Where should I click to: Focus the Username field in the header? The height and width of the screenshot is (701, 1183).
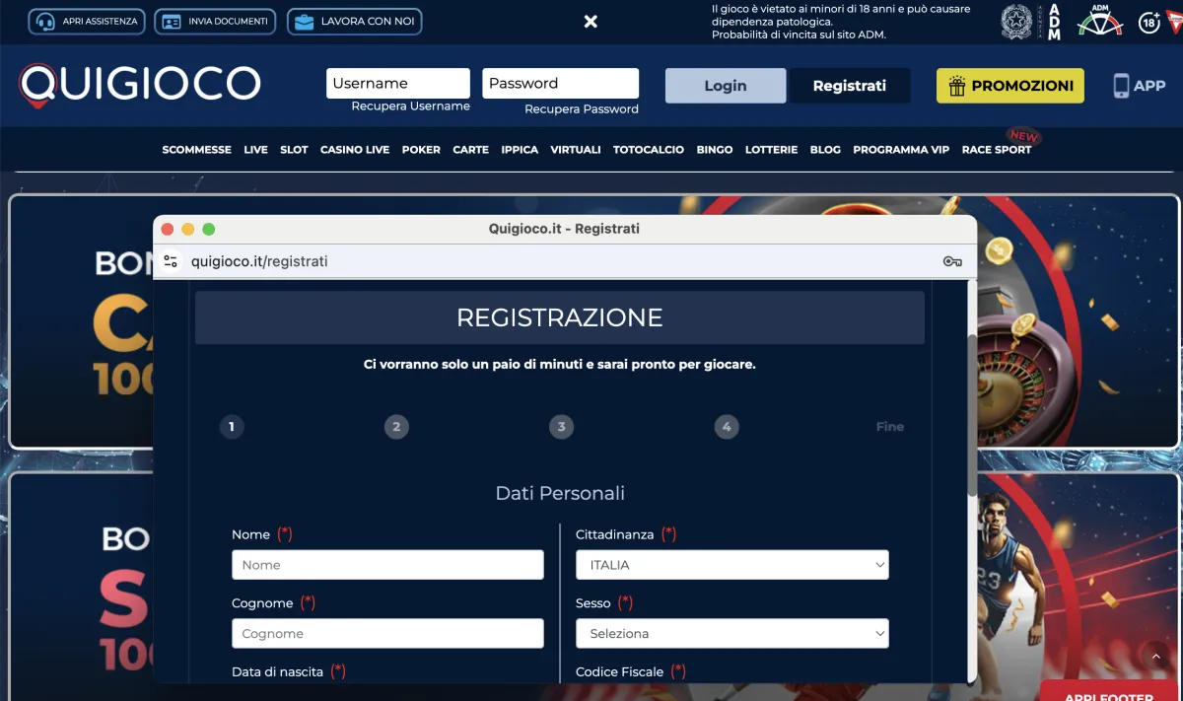[398, 83]
